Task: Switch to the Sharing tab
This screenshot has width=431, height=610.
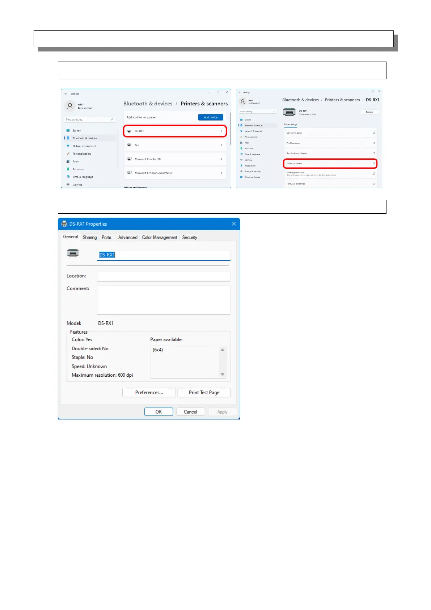Action: coord(90,238)
